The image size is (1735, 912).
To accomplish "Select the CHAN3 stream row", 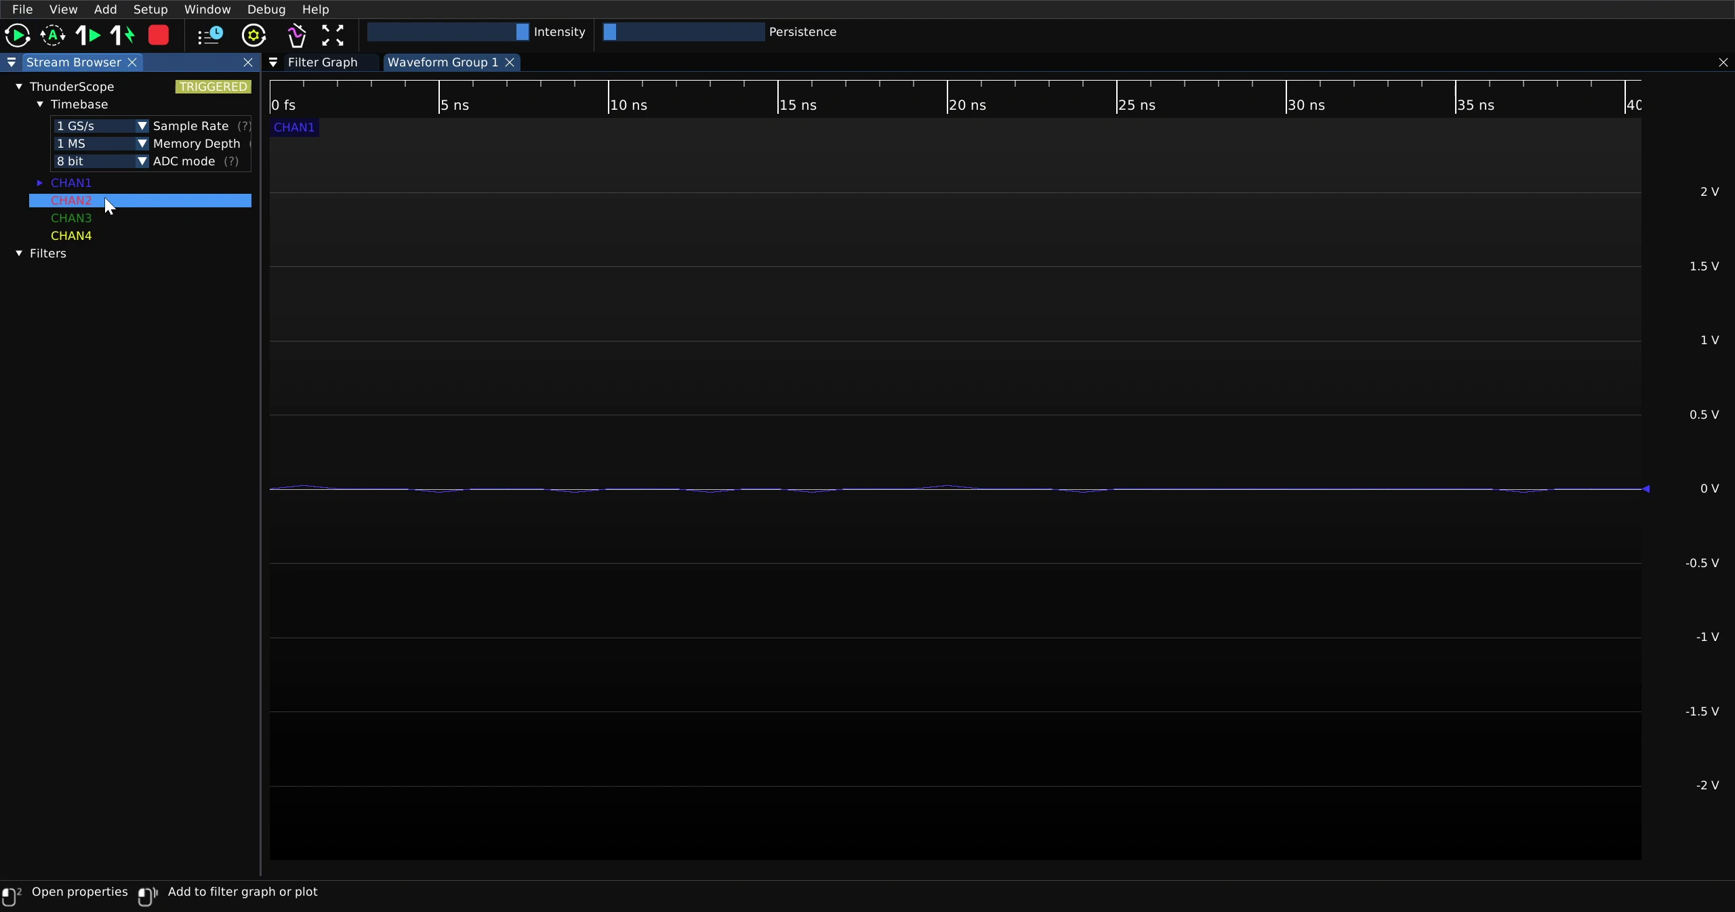I will click(140, 218).
